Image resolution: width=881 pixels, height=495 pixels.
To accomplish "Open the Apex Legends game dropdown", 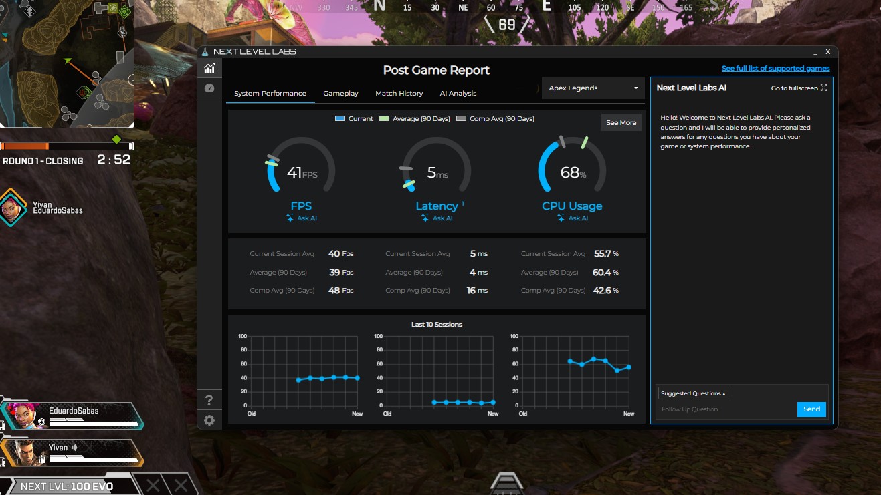I will (593, 88).
